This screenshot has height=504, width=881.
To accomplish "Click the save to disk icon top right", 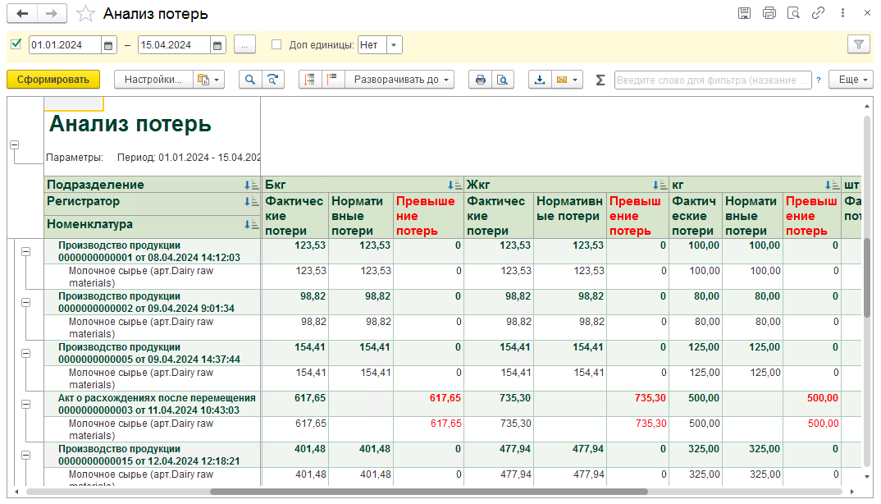I will point(745,13).
